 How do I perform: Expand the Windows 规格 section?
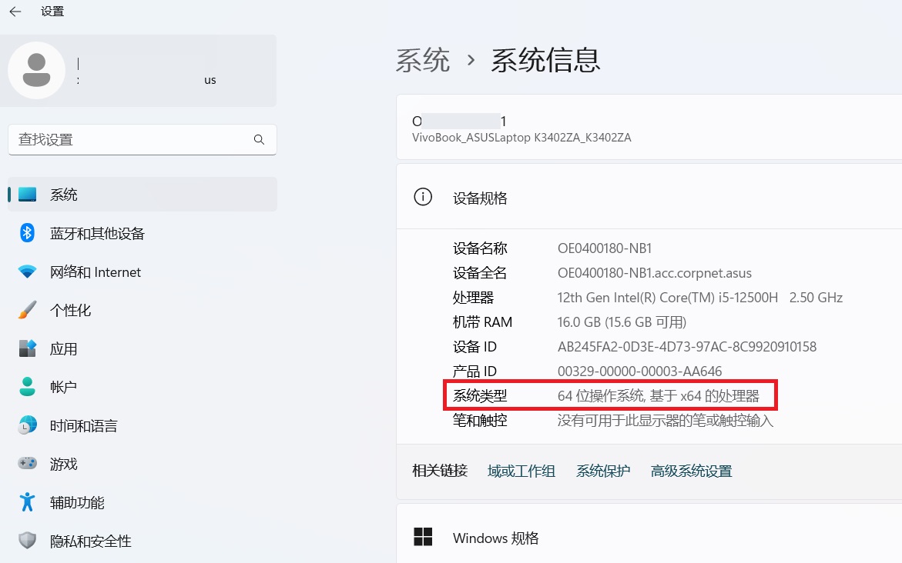(x=649, y=538)
